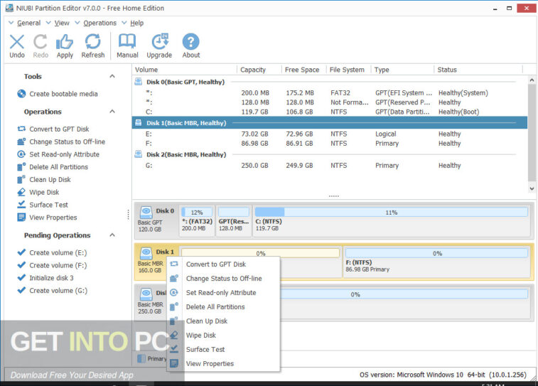Click volume list scrollbar up arrow
The width and height of the screenshot is (538, 386).
(532, 80)
